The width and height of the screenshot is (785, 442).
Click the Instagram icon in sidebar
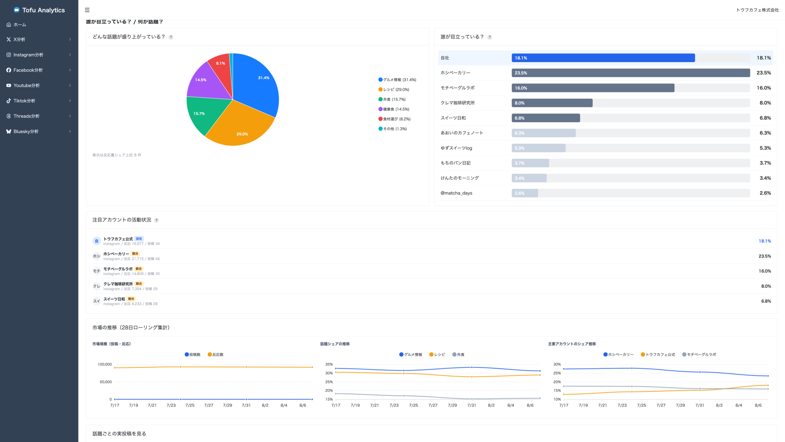[8, 55]
